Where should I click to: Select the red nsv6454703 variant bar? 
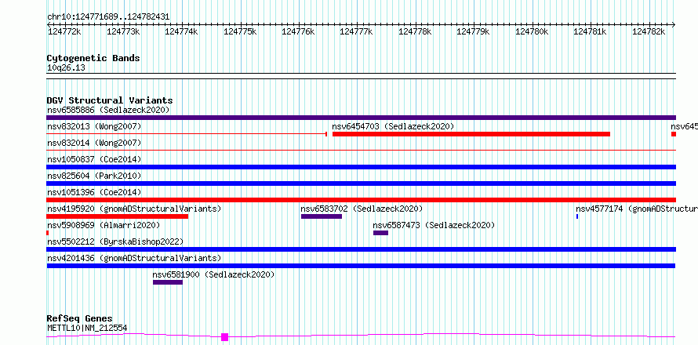(471, 134)
